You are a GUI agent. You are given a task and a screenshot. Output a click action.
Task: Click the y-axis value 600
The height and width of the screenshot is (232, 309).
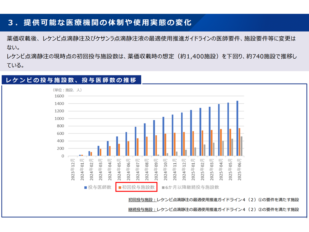(61, 133)
